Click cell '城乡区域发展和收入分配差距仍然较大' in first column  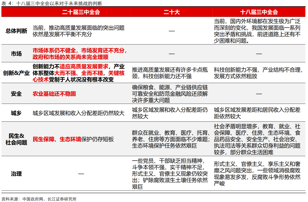coord(79,113)
